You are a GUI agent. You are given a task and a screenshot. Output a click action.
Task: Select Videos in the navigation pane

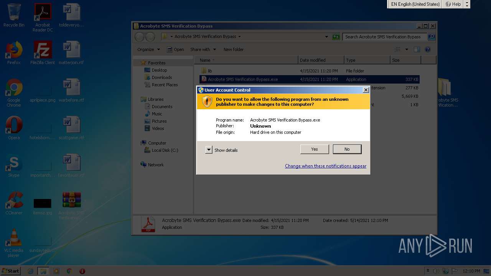[158, 128]
